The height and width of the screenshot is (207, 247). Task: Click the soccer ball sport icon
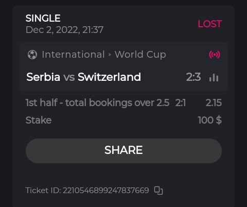[x=32, y=55]
